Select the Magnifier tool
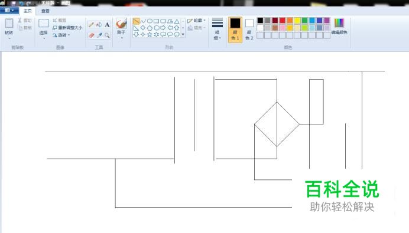 [107, 35]
